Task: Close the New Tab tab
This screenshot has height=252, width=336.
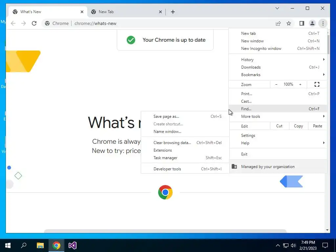Action: tap(160, 12)
